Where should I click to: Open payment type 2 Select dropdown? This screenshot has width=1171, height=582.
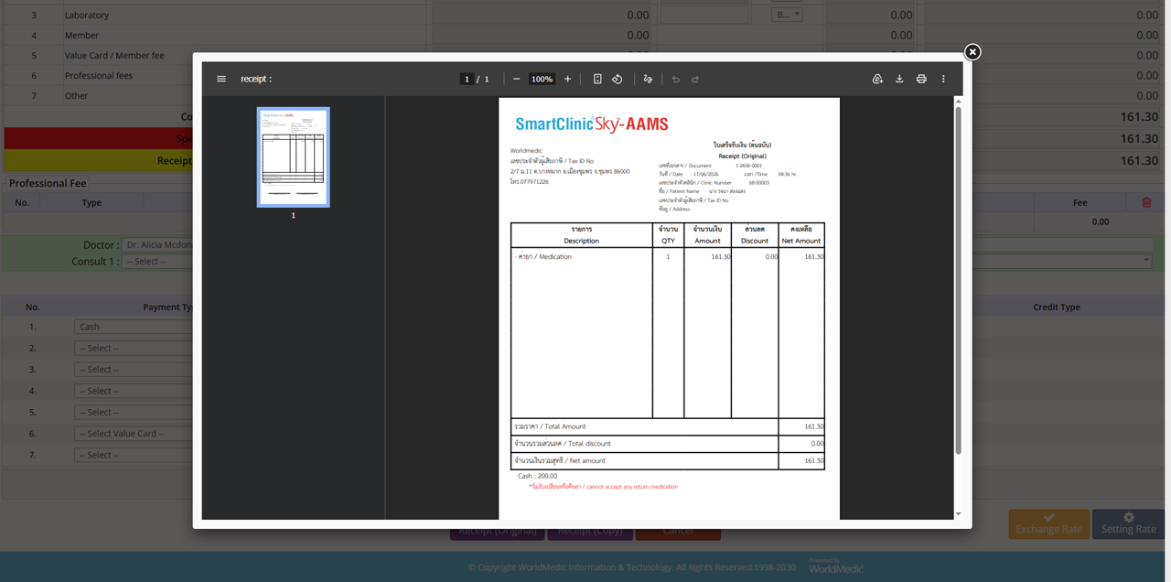coord(134,348)
